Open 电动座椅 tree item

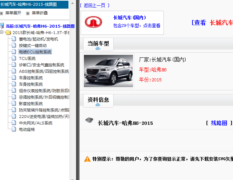27,129
